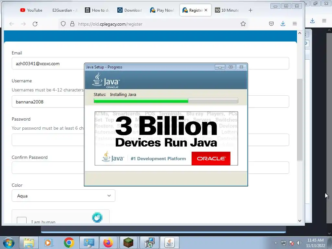Click the 3 Billion Devices banner
This screenshot has height=249, width=332.
pyautogui.click(x=166, y=138)
